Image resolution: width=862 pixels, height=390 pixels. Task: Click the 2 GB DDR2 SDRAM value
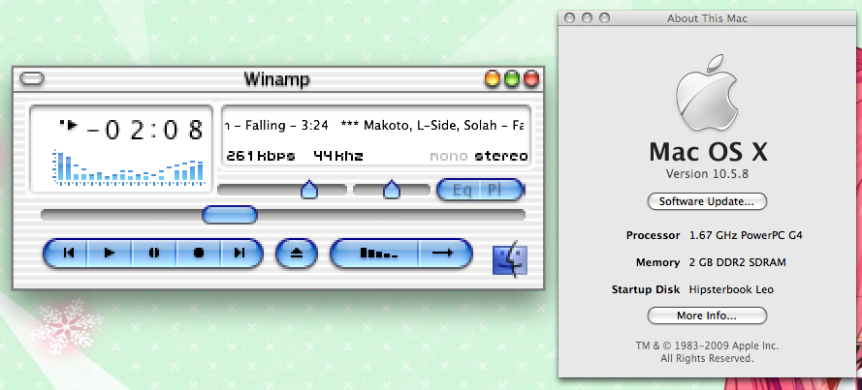737,262
